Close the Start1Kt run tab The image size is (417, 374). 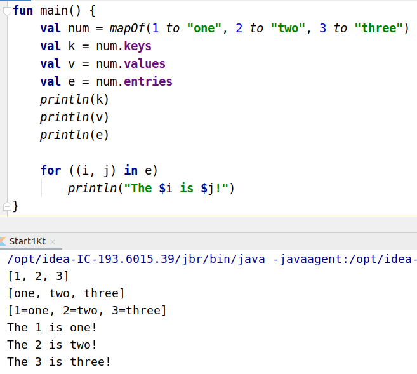[53, 242]
